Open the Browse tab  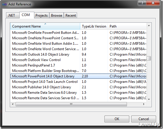click(57, 15)
